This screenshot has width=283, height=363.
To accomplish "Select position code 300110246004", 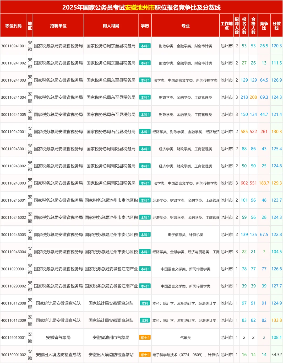I will (13, 252).
